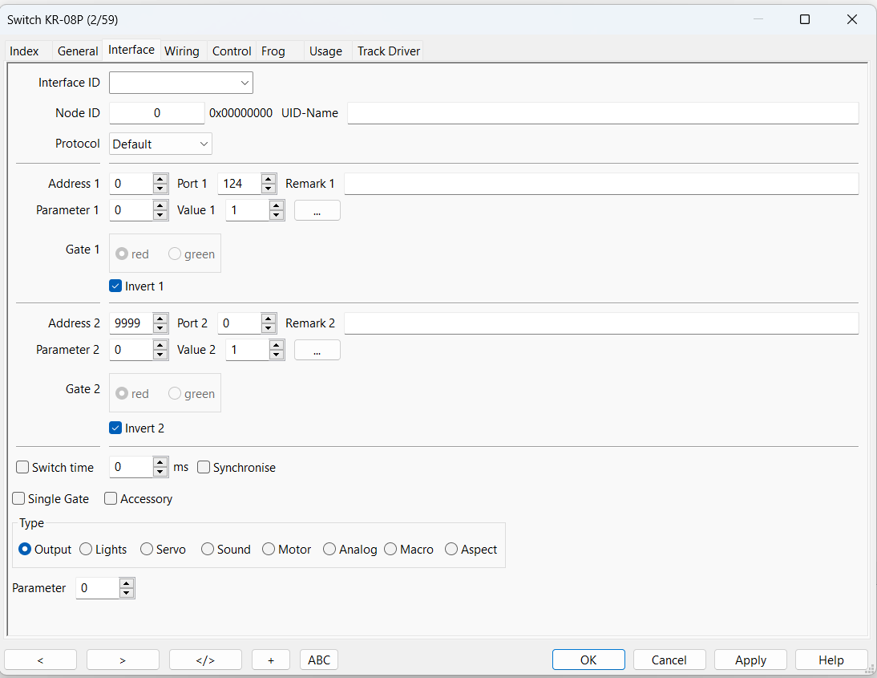Uncheck the Invert 1 checkbox
This screenshot has width=877, height=678.
(x=116, y=286)
